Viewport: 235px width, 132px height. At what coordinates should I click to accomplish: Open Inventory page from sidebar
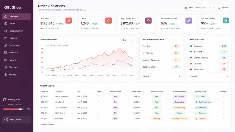coord(17,53)
